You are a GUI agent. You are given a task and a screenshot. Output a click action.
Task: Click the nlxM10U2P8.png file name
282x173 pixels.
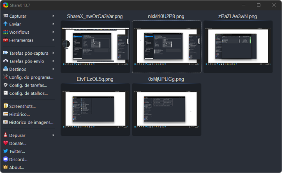click(166, 16)
